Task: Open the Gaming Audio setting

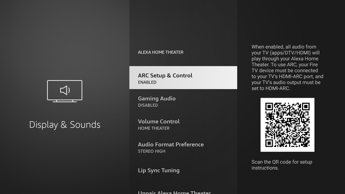Action: coord(183,101)
